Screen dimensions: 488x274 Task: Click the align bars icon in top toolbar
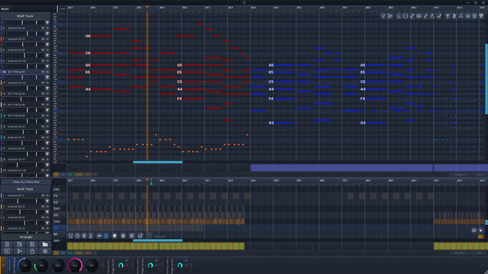(454, 16)
